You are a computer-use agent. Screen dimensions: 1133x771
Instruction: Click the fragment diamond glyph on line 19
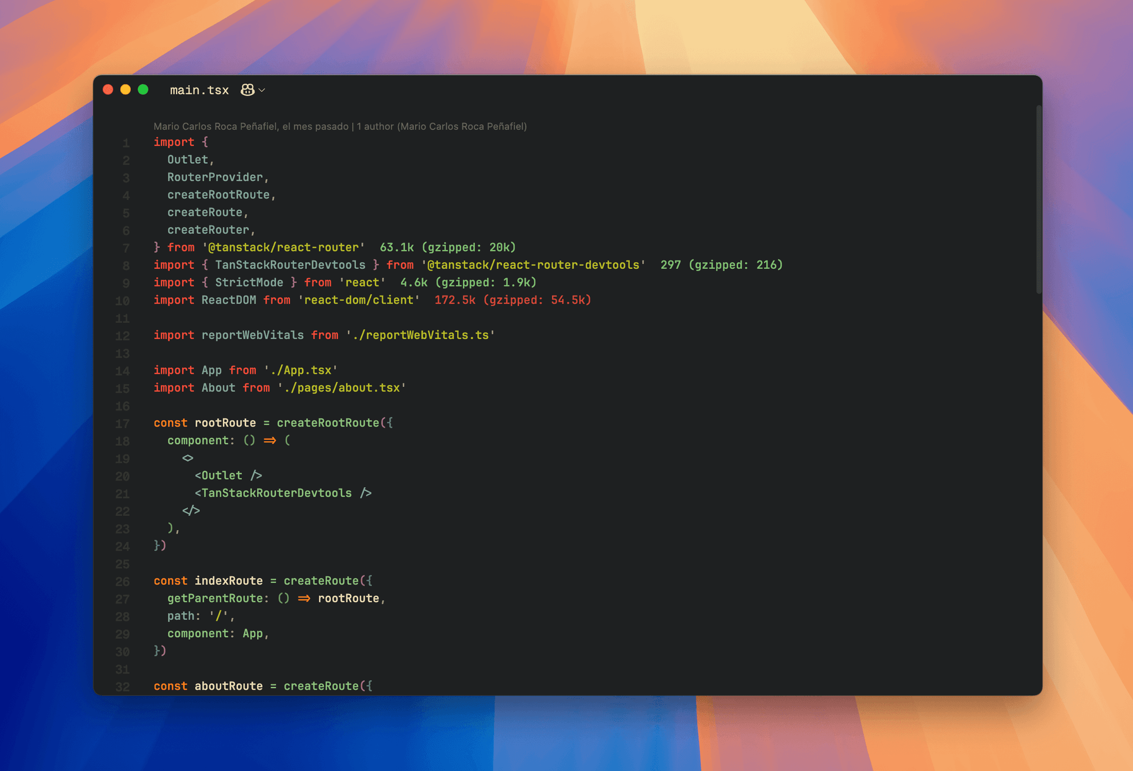coord(188,457)
